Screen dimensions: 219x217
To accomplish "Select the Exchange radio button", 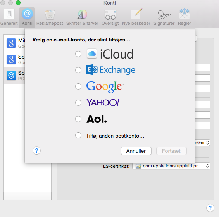I will click(78, 70).
